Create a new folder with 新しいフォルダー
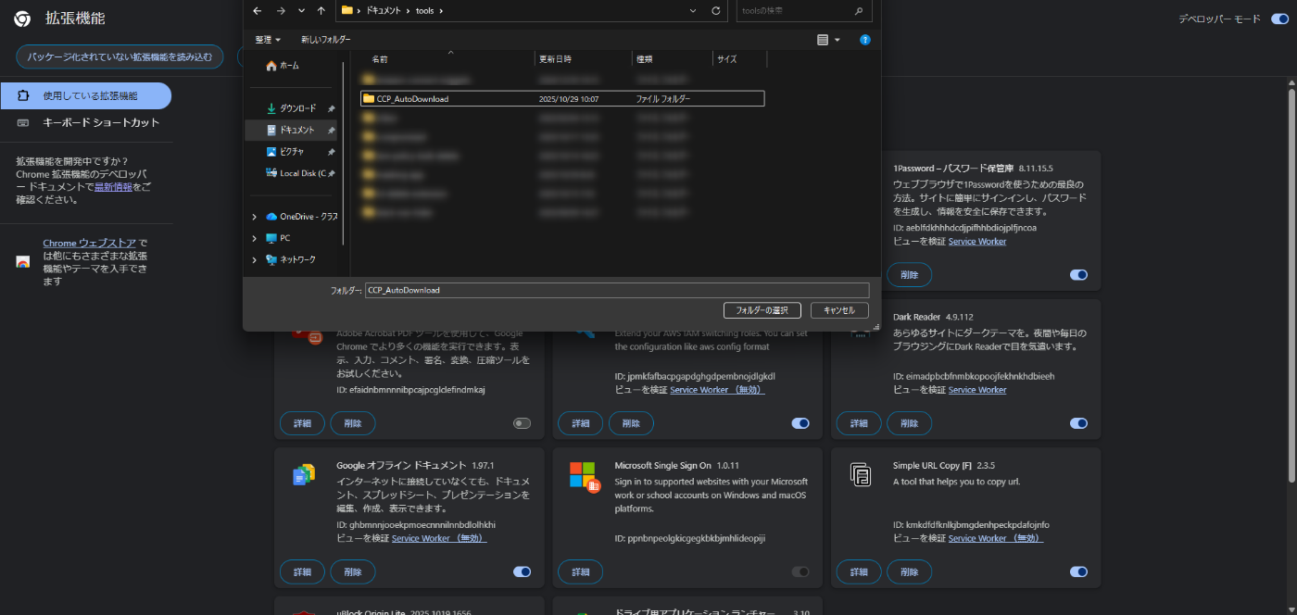The height and width of the screenshot is (615, 1297). pos(325,40)
